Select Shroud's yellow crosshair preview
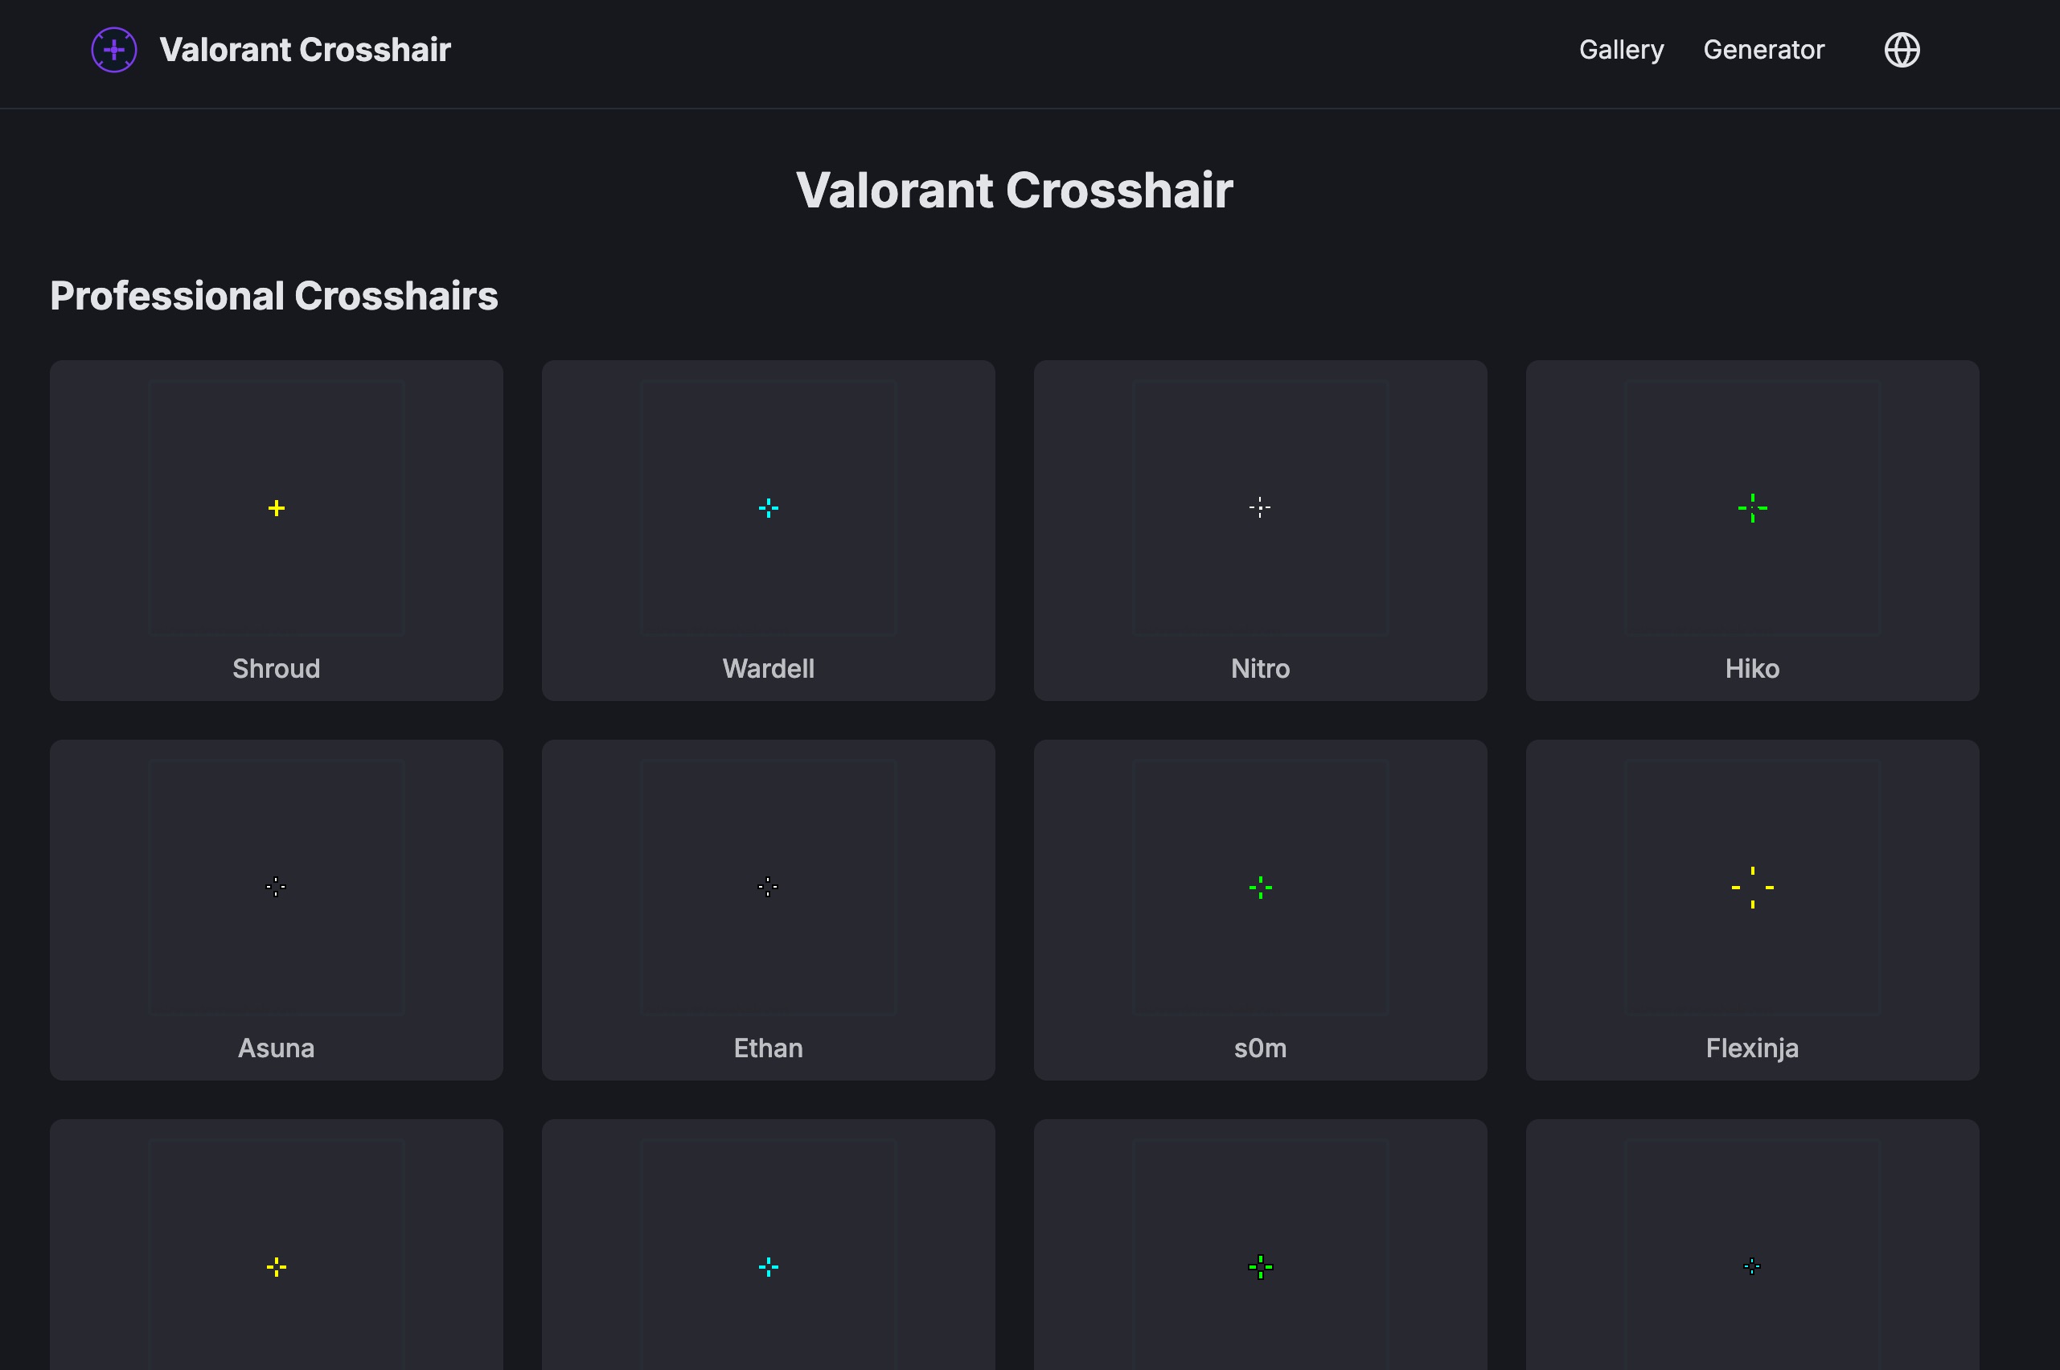The width and height of the screenshot is (2060, 1370). 276,507
